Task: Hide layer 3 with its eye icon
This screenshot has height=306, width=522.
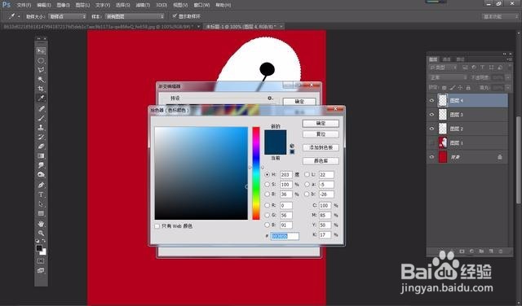Action: point(431,115)
